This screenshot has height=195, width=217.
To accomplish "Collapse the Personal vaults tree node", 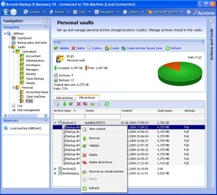I will 14,87.
